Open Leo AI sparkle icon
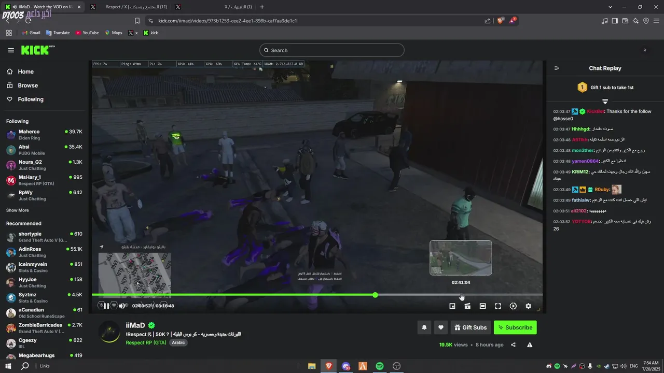 coord(635,21)
